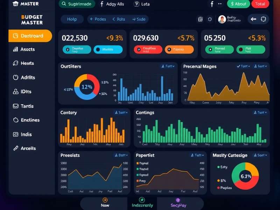Screen dimensions: 280x210
Task: Switch to the Indcoranly tab at the bottom
Action: coord(142,203)
